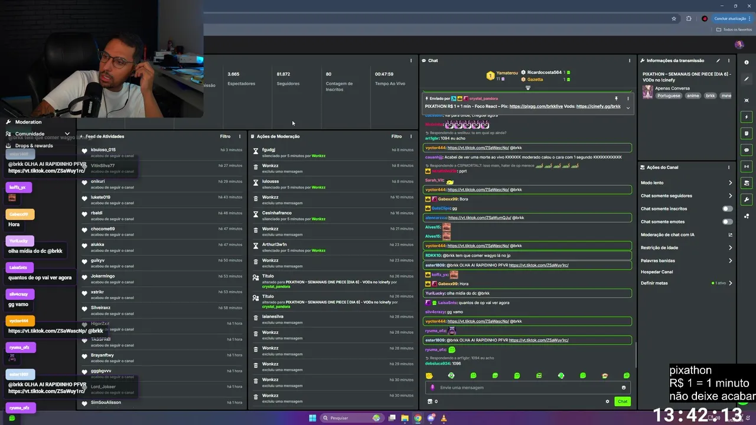Open options menu of Informações da transmissão panel

[729, 60]
